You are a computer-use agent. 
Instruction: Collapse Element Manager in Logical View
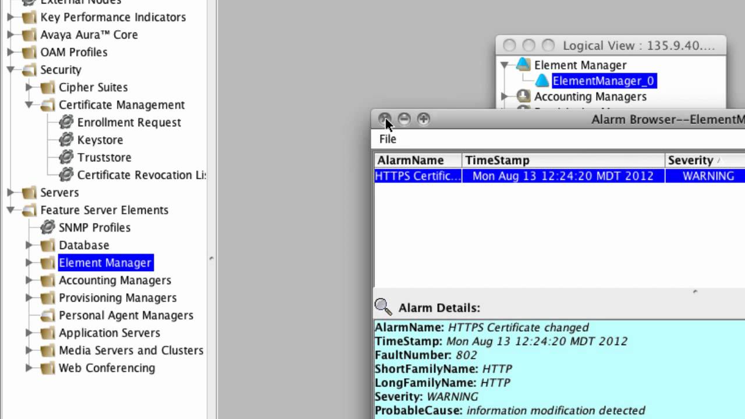click(505, 65)
